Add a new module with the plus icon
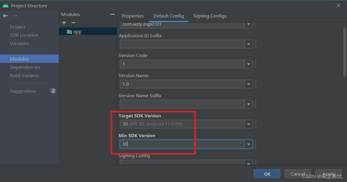 pos(64,23)
